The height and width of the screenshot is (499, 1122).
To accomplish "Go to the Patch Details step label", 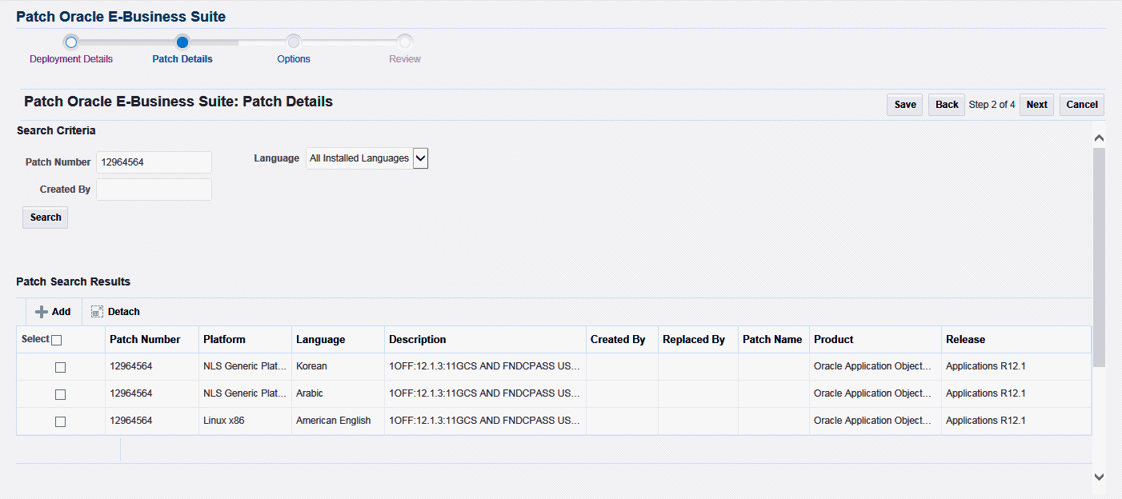I will 182,59.
